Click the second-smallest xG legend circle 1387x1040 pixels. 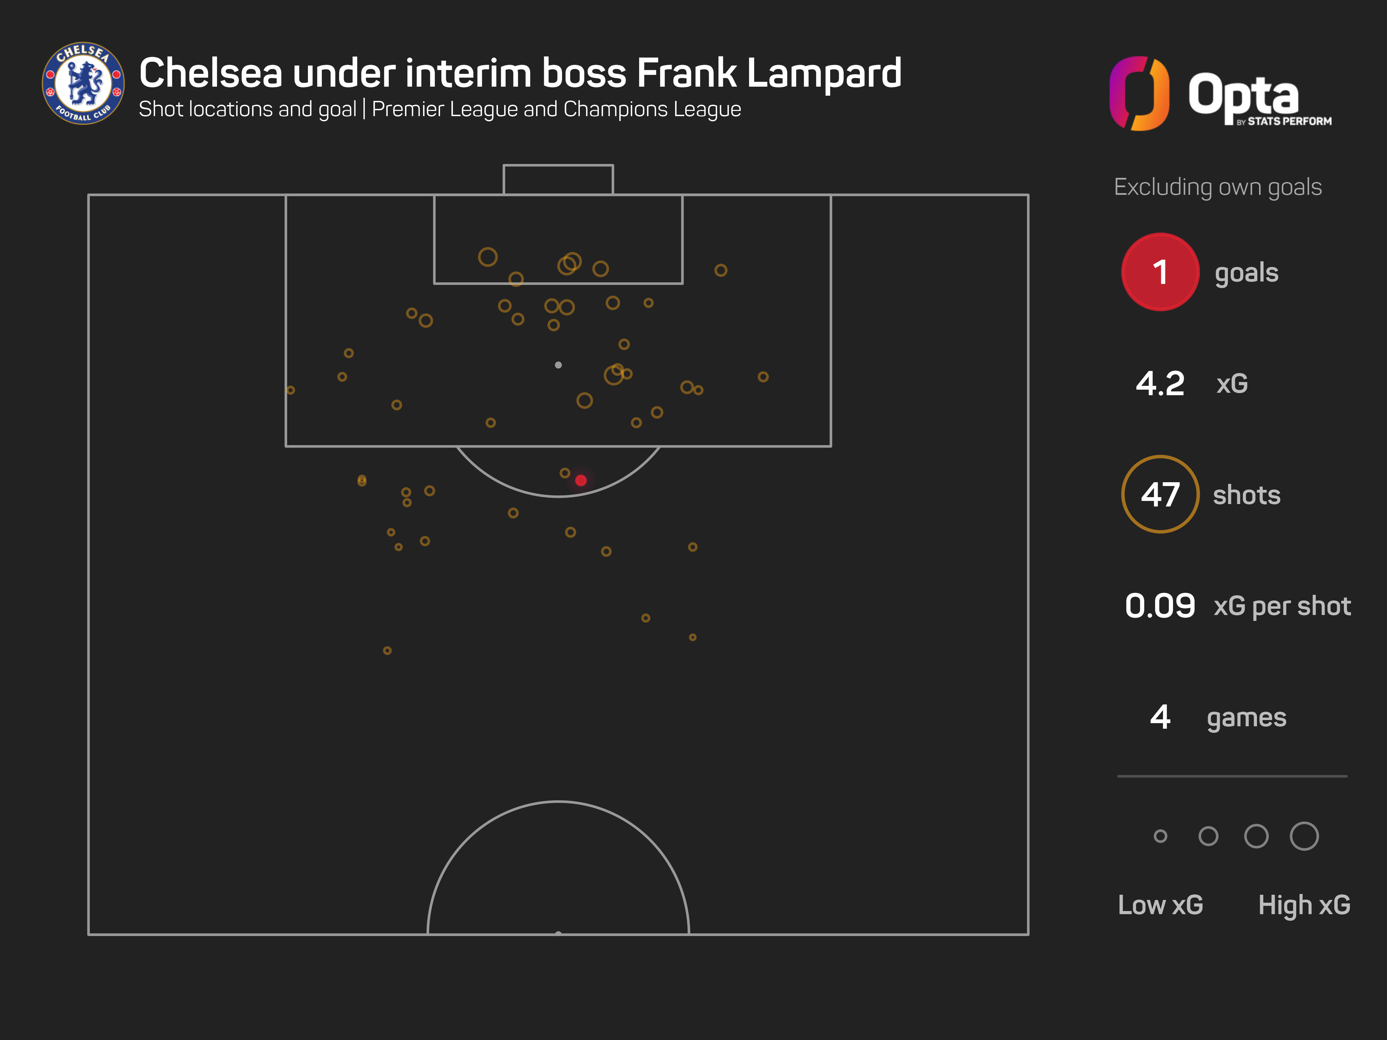click(1208, 835)
